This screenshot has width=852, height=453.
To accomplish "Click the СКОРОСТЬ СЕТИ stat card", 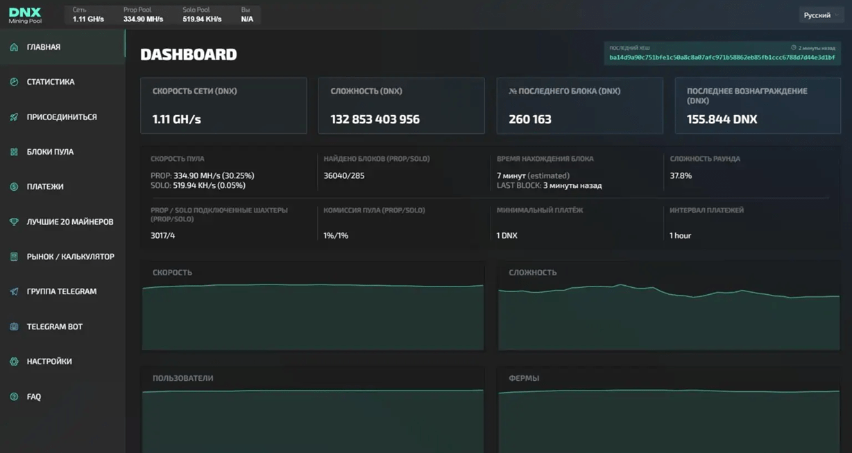I will (x=223, y=105).
